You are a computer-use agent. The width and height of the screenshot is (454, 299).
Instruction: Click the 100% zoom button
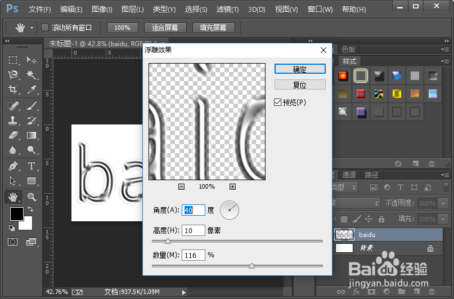click(x=123, y=28)
